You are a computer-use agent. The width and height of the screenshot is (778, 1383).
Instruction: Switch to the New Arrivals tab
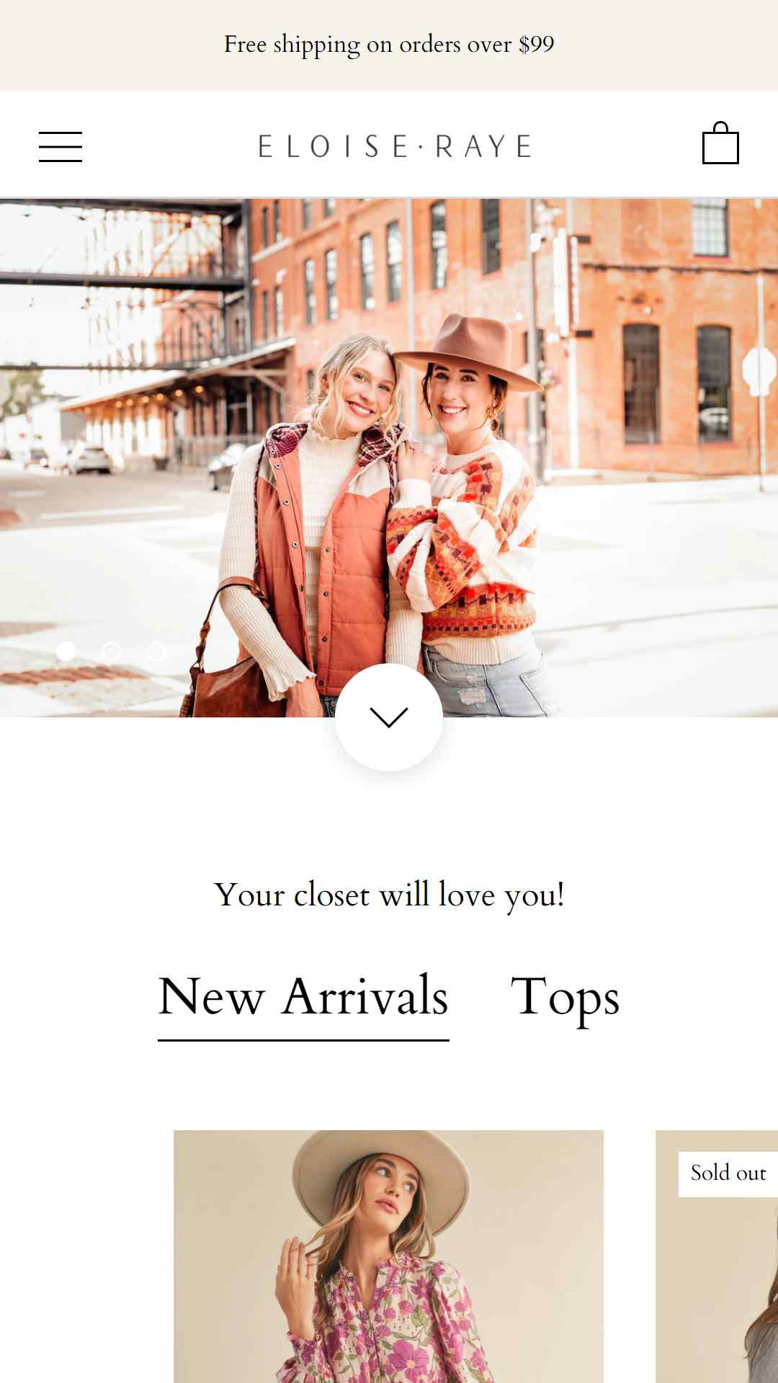click(x=303, y=997)
